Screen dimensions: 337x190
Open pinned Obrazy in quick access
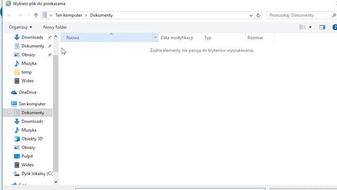coord(28,55)
